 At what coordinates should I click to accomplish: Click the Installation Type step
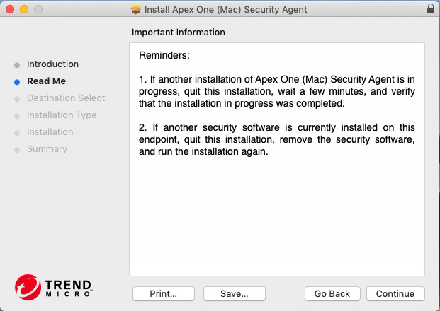62,115
